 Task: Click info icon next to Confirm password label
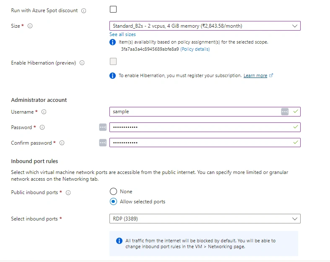(x=62, y=143)
